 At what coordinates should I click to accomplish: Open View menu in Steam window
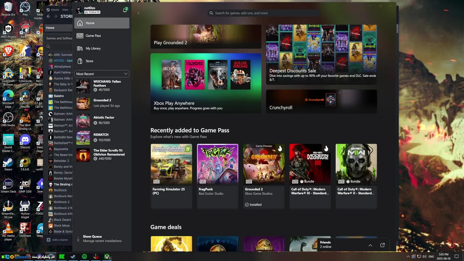pos(65,10)
